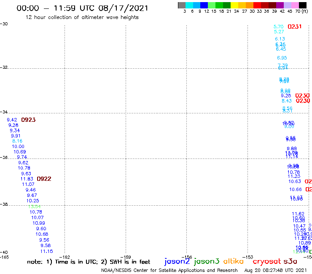The width and height of the screenshot is (312, 274).
Task: Click the wave height value '9.56'
Action: click(x=44, y=240)
